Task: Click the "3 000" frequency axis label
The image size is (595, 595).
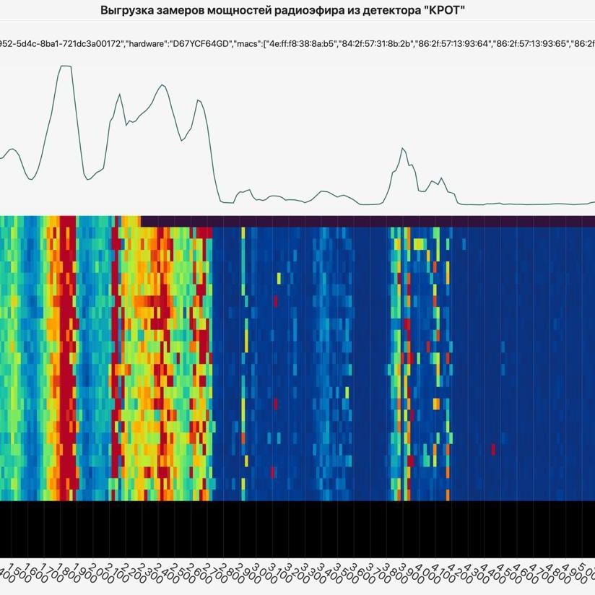Action: point(264,573)
